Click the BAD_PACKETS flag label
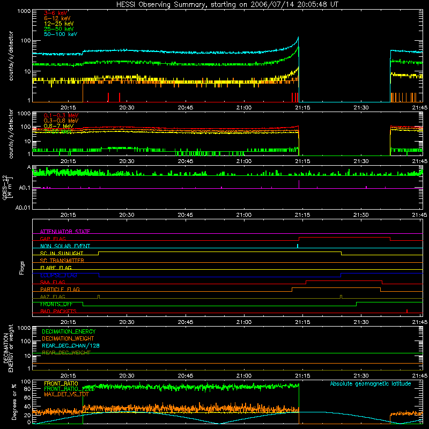The height and width of the screenshot is (429, 429). (58, 312)
